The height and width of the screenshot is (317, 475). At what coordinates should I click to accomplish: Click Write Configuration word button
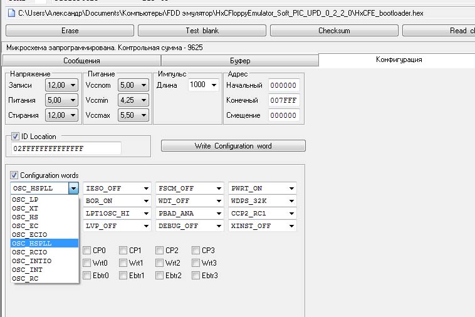[233, 146]
